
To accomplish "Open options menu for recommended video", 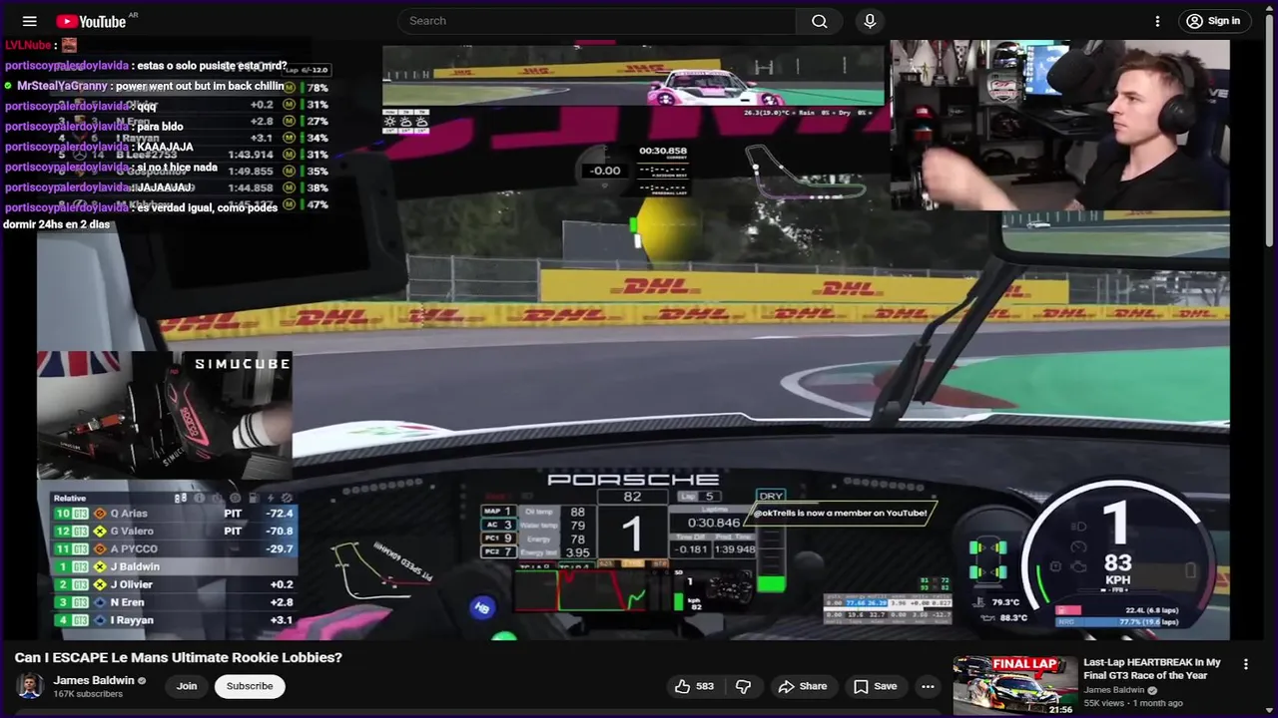I will click(1245, 664).
